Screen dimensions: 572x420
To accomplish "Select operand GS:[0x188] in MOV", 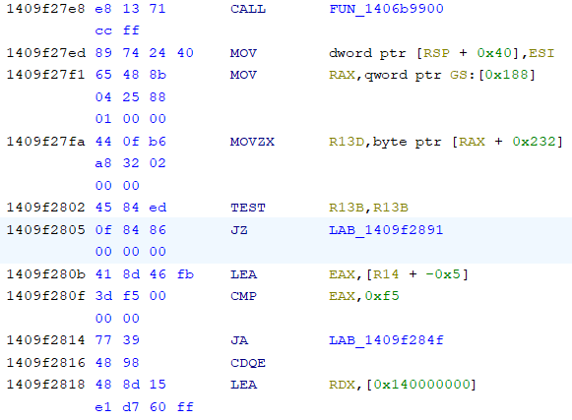I will pyautogui.click(x=492, y=75).
